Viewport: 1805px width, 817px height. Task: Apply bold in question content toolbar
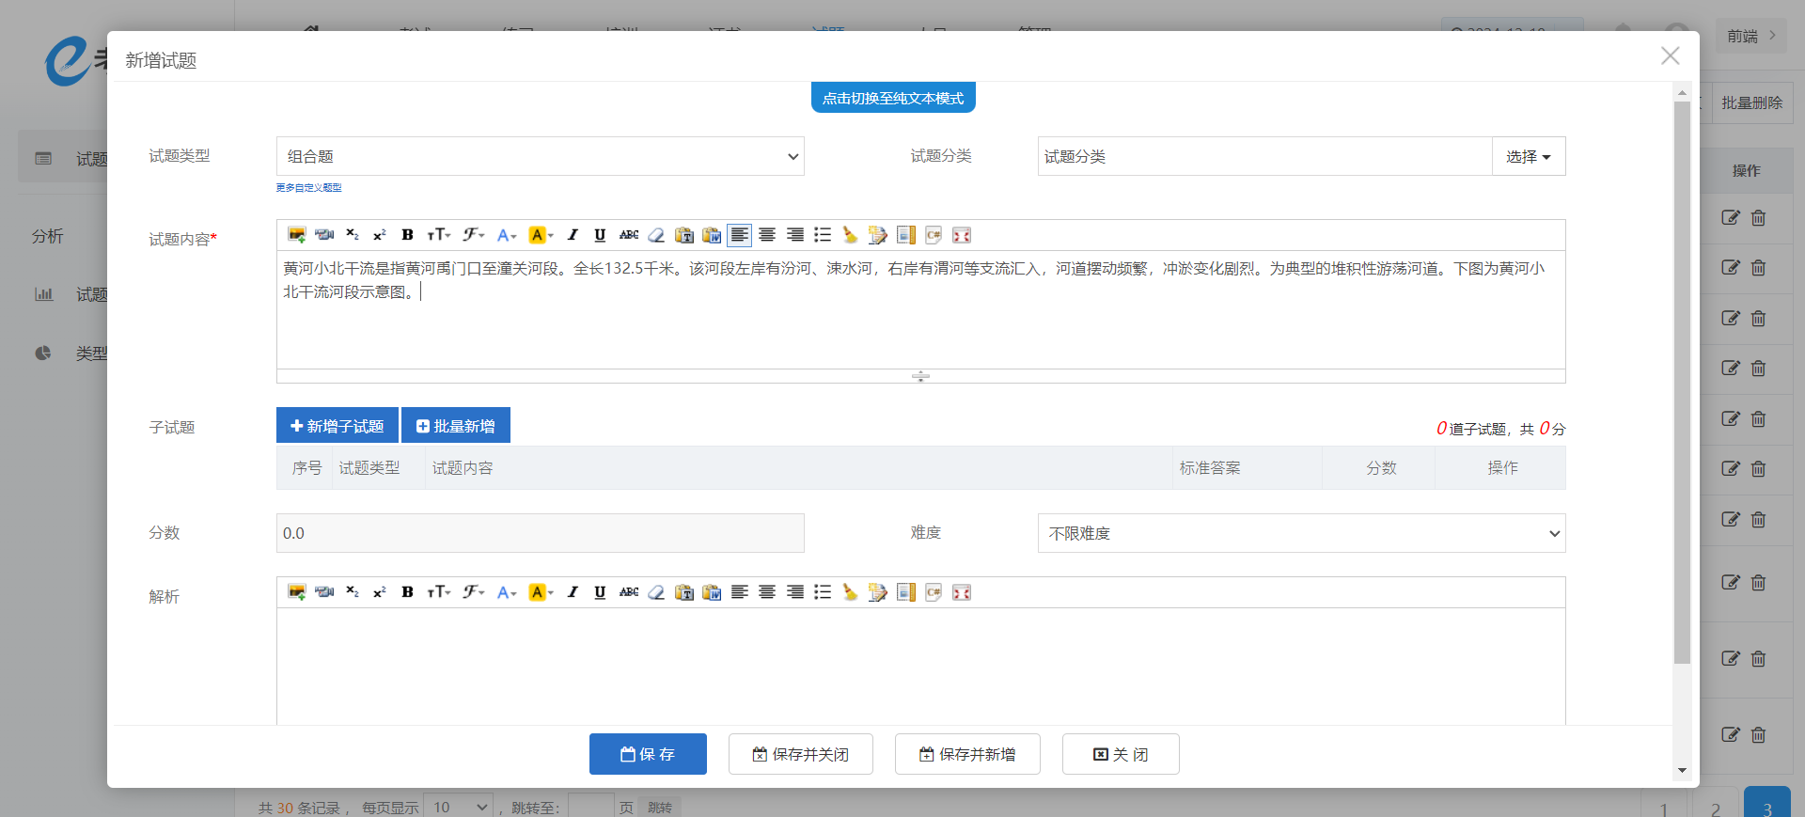pyautogui.click(x=407, y=235)
